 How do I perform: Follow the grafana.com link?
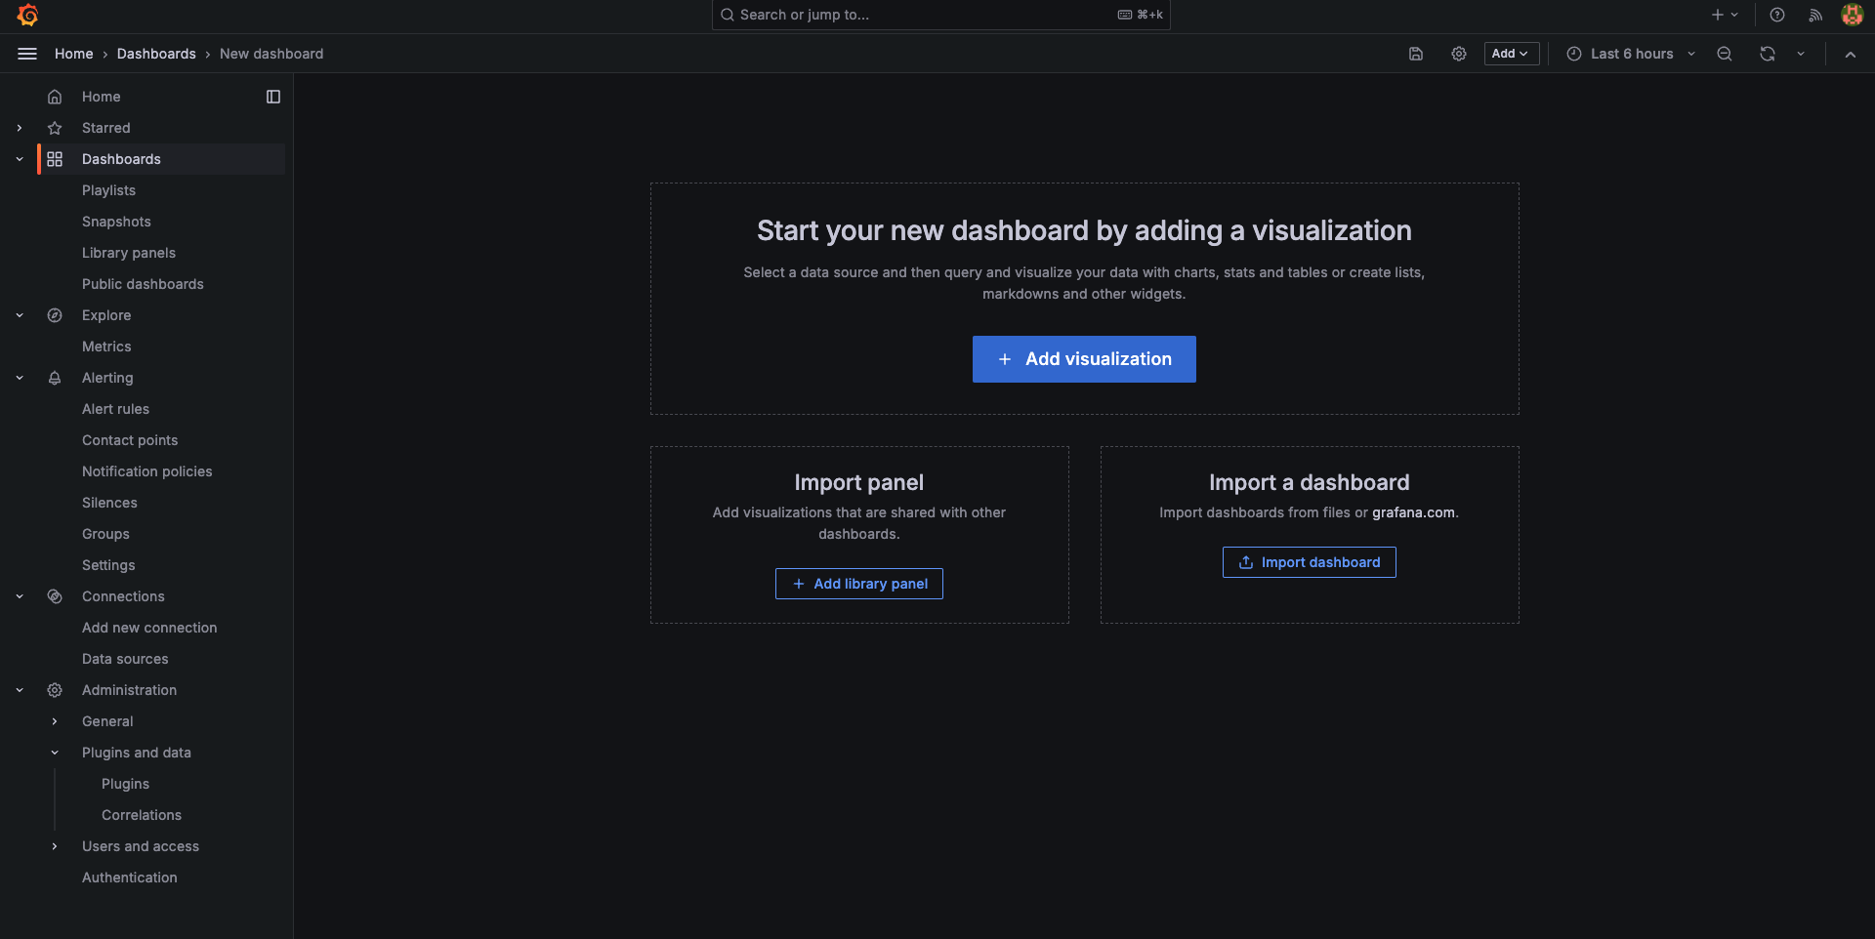tap(1413, 512)
